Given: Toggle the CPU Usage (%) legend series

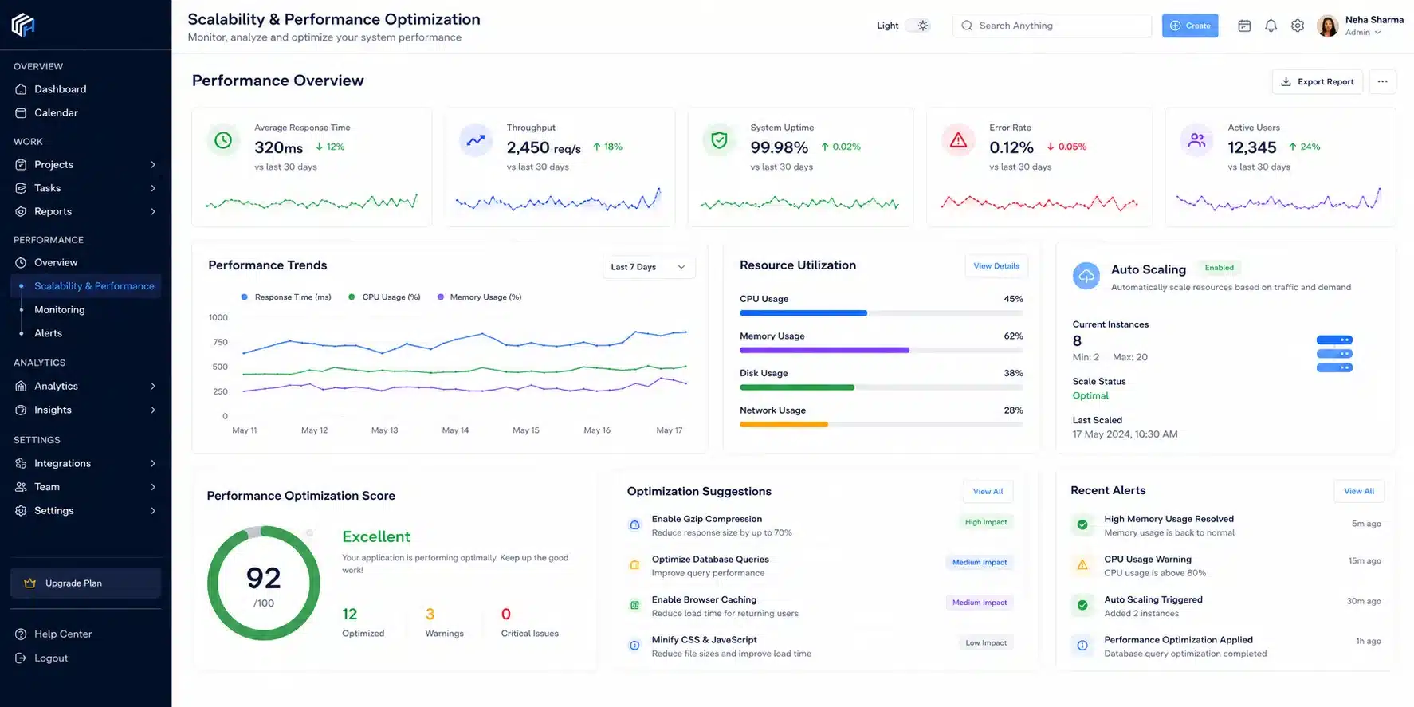Looking at the screenshot, I should tap(384, 297).
